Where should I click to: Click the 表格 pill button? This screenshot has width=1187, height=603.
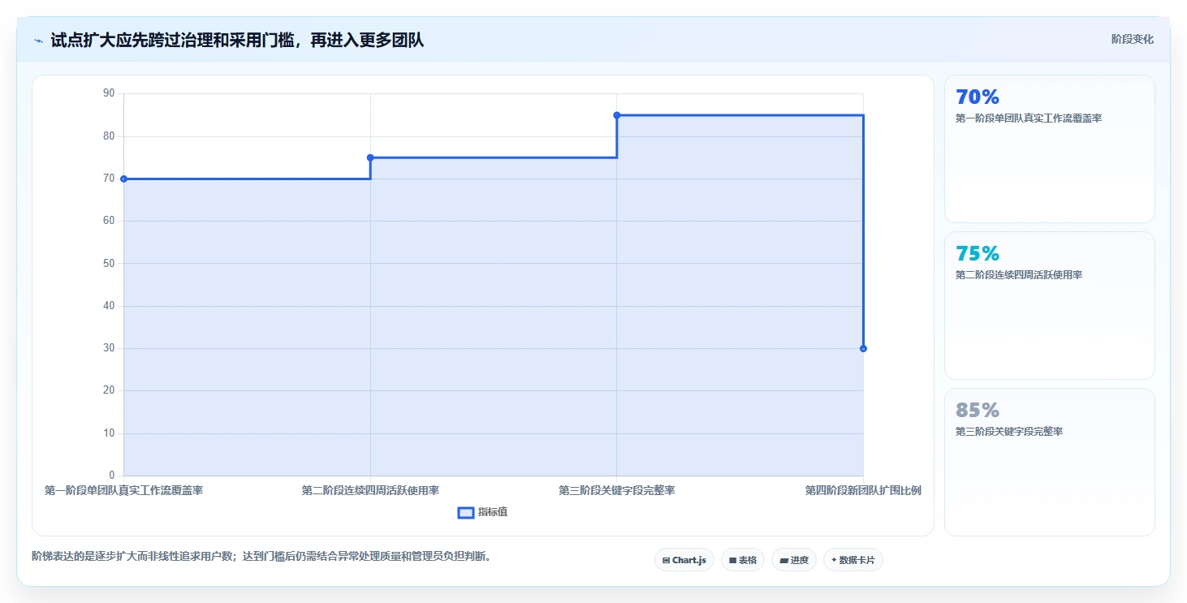[743, 560]
